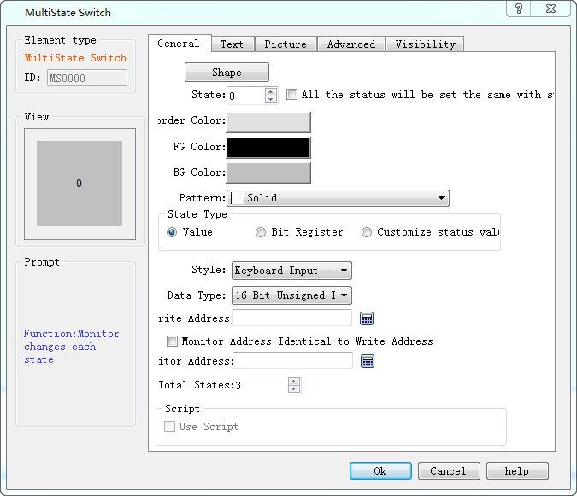Image resolution: width=577 pixels, height=496 pixels.
Task: Click the ID field showing MS0000
Action: coord(87,78)
